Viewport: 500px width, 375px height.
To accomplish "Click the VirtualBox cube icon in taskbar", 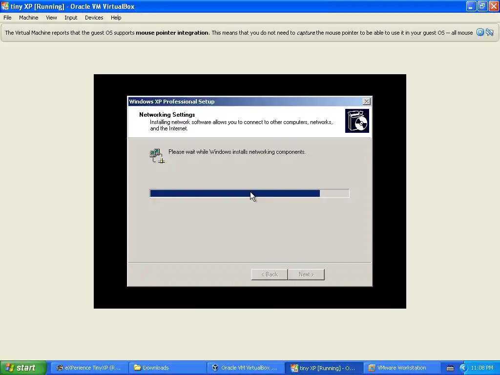I will pos(215,368).
